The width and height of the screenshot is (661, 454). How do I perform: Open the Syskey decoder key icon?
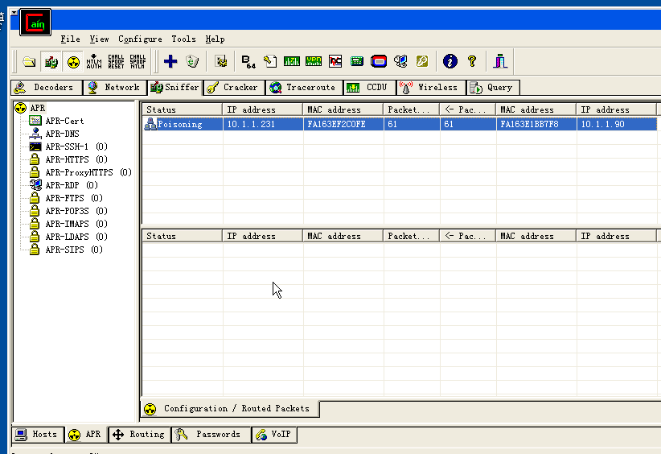[422, 62]
